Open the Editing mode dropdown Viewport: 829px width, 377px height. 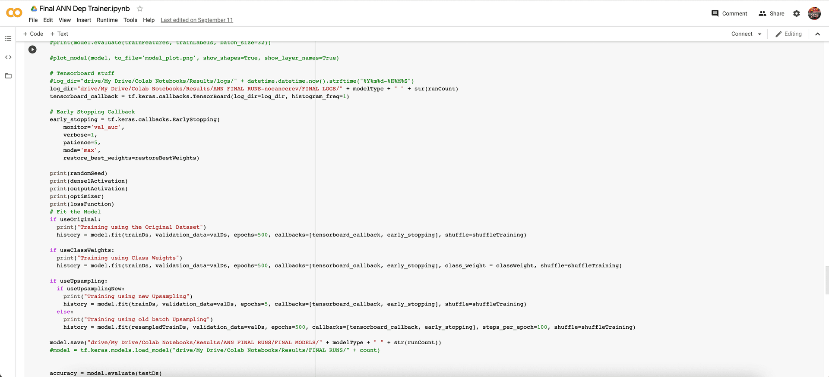[788, 34]
